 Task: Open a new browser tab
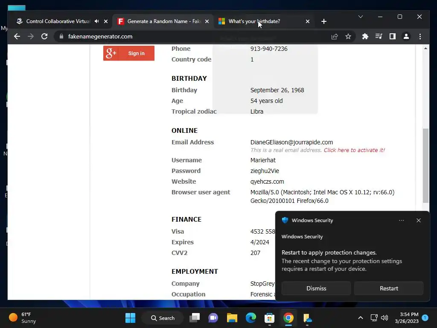click(324, 21)
